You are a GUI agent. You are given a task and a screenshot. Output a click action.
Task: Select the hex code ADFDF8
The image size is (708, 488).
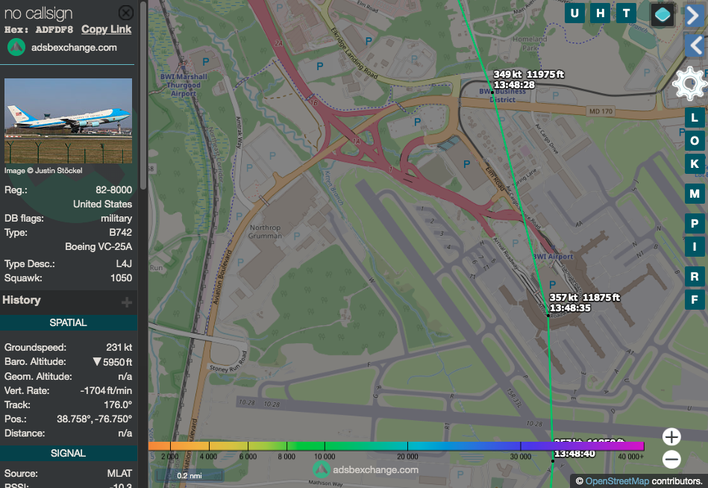pos(54,30)
